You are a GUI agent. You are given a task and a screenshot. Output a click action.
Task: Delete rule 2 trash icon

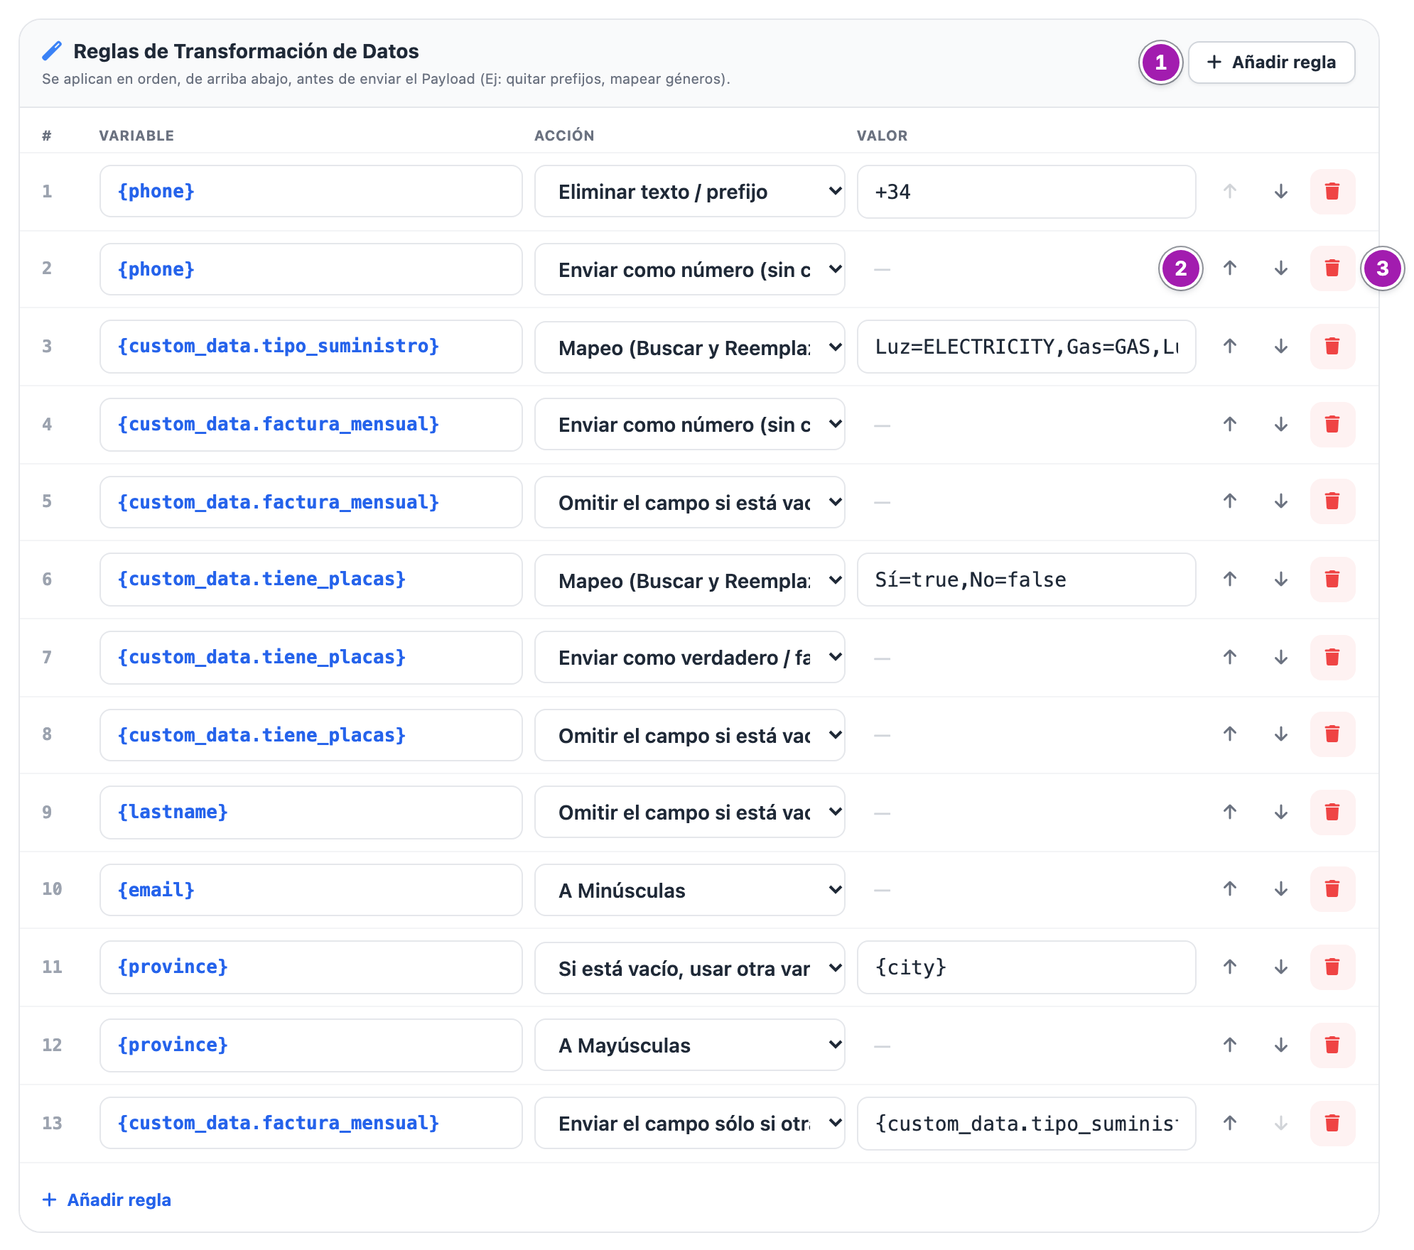pos(1332,268)
